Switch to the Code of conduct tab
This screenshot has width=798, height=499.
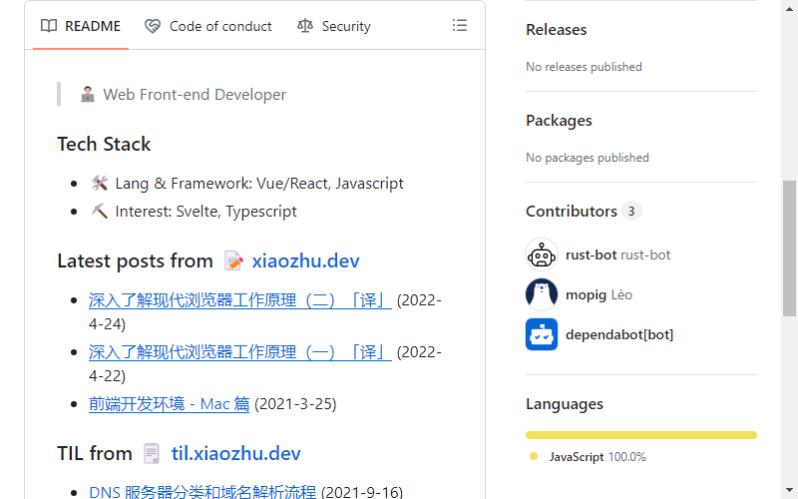(x=208, y=26)
